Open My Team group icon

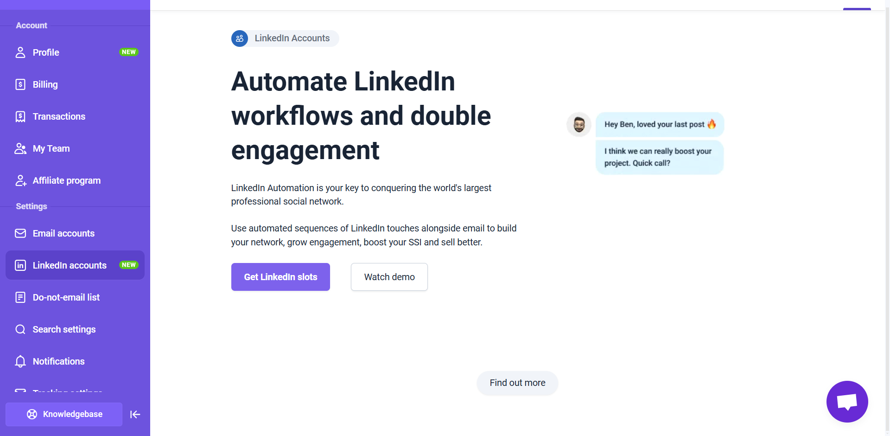tap(20, 148)
